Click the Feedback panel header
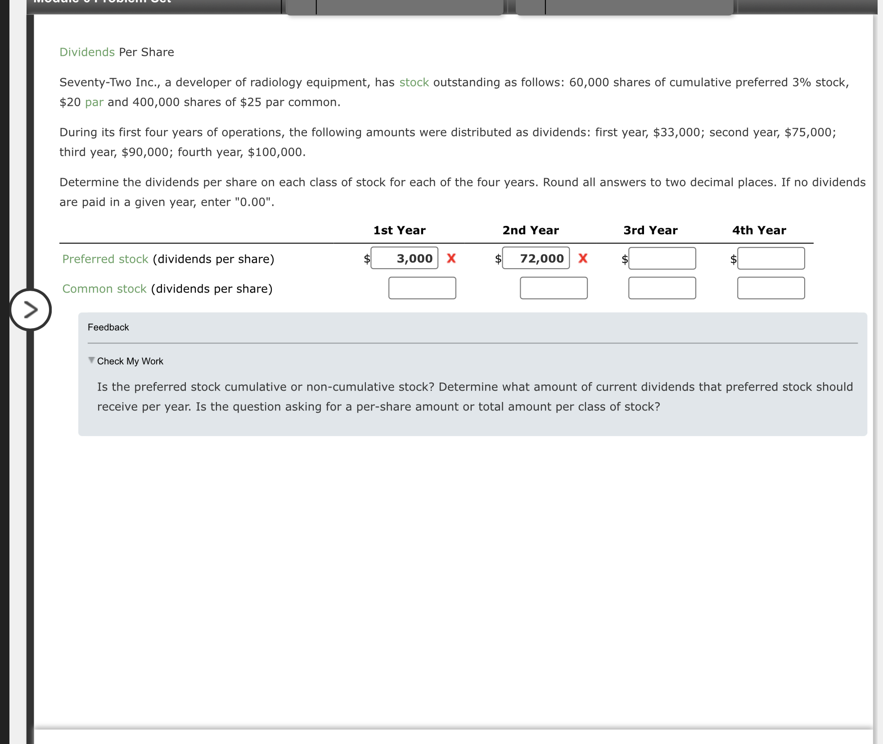883x744 pixels. tap(108, 327)
